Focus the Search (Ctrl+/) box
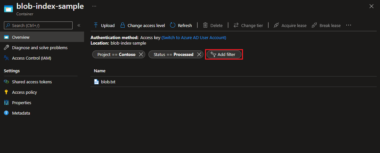The height and width of the screenshot is (153, 380). pos(38,25)
